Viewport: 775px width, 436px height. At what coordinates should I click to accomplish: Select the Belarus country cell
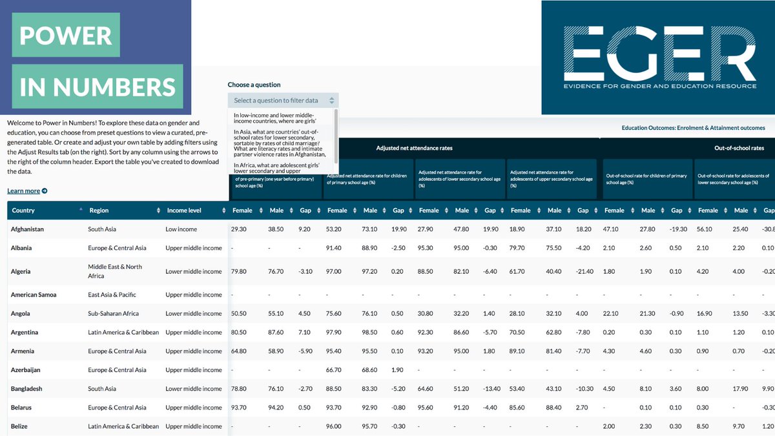[21, 408]
